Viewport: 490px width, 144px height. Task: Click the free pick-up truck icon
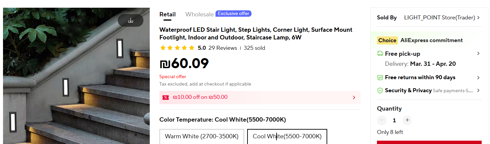(380, 53)
